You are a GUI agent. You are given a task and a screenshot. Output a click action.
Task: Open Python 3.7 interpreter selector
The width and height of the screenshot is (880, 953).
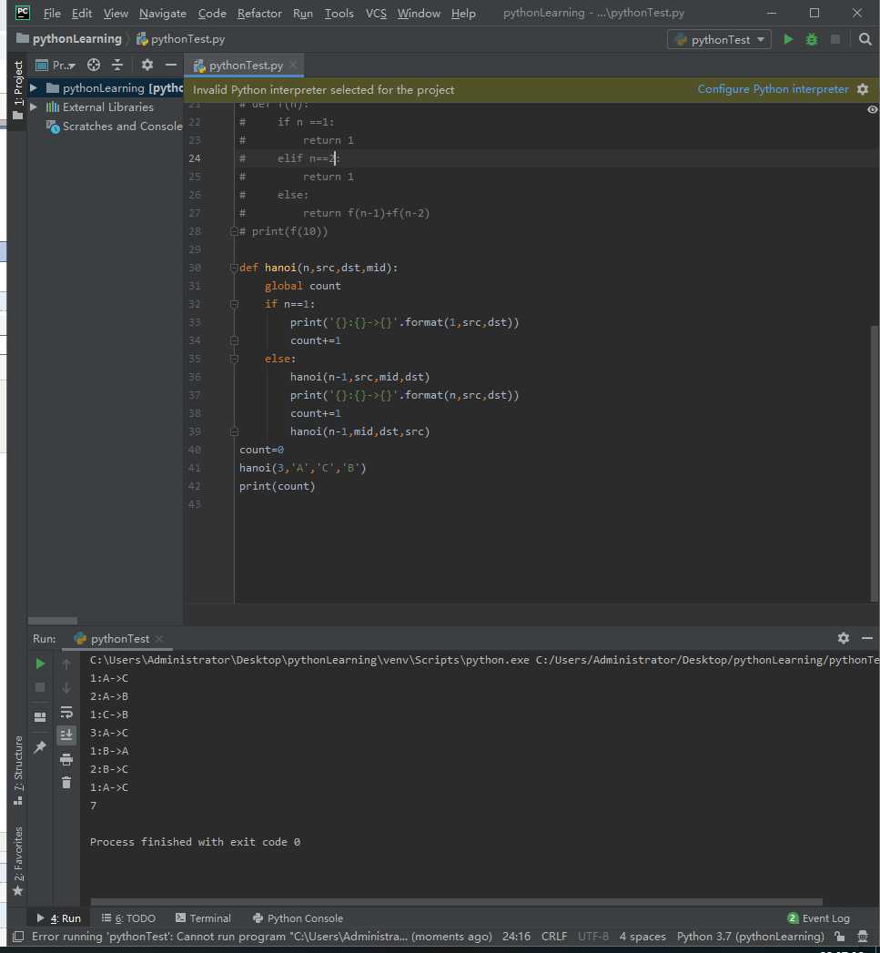coord(751,937)
